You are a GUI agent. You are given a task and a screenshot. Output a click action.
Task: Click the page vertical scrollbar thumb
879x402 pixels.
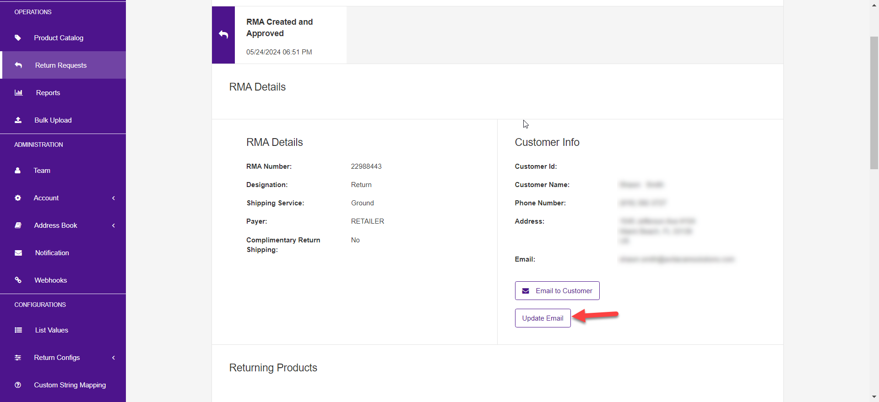[874, 103]
